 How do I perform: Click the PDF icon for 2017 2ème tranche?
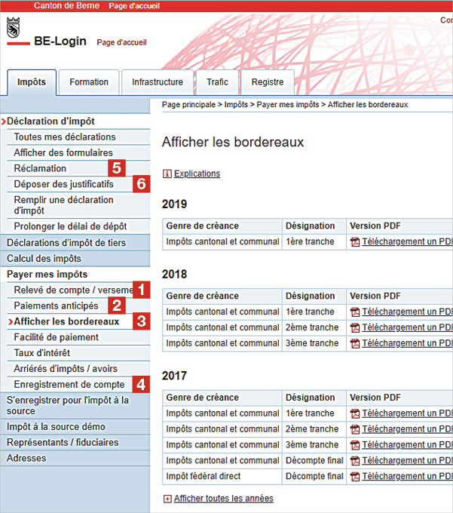coord(355,429)
